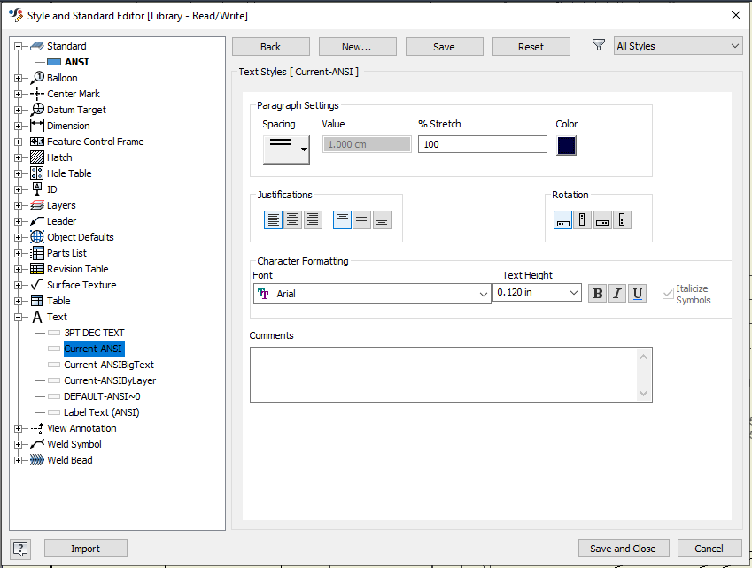
Task: Select right-justify text alignment
Action: pyautogui.click(x=313, y=219)
